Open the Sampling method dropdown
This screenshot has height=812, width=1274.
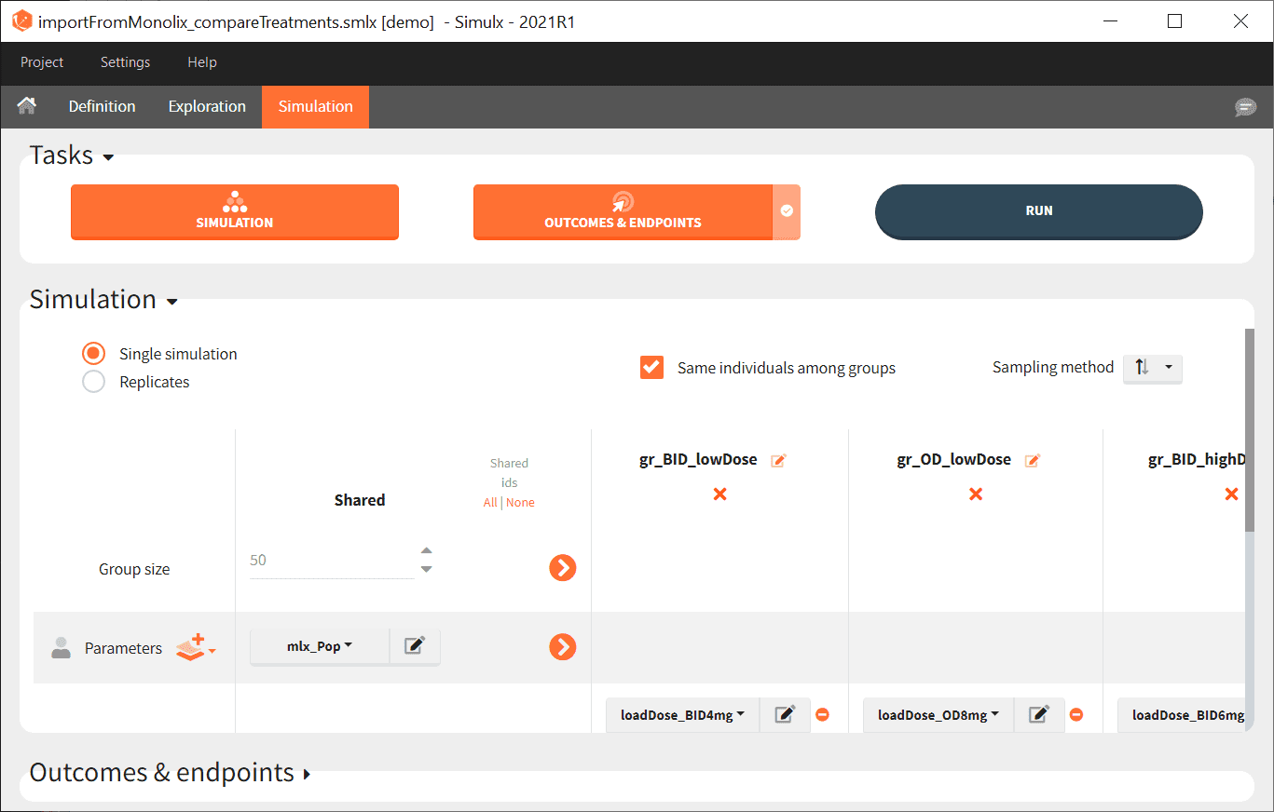tap(1152, 368)
